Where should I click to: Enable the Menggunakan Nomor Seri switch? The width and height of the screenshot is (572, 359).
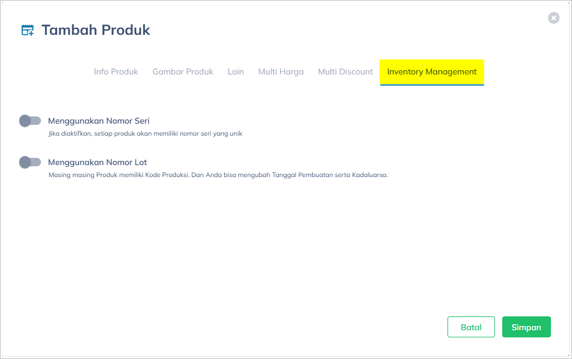[x=29, y=121]
